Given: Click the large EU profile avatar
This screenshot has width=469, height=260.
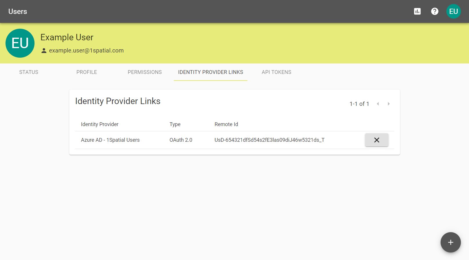Looking at the screenshot, I should 20,43.
